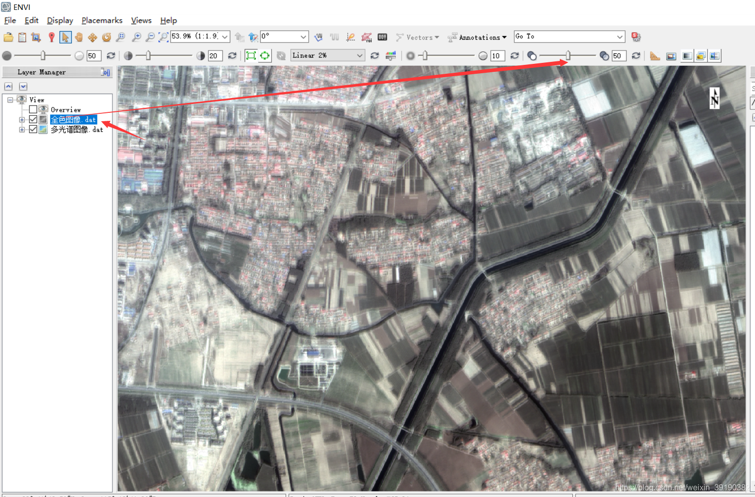Toggle visibility of 多光谱图像.dat layer
This screenshot has width=755, height=497.
click(x=33, y=129)
